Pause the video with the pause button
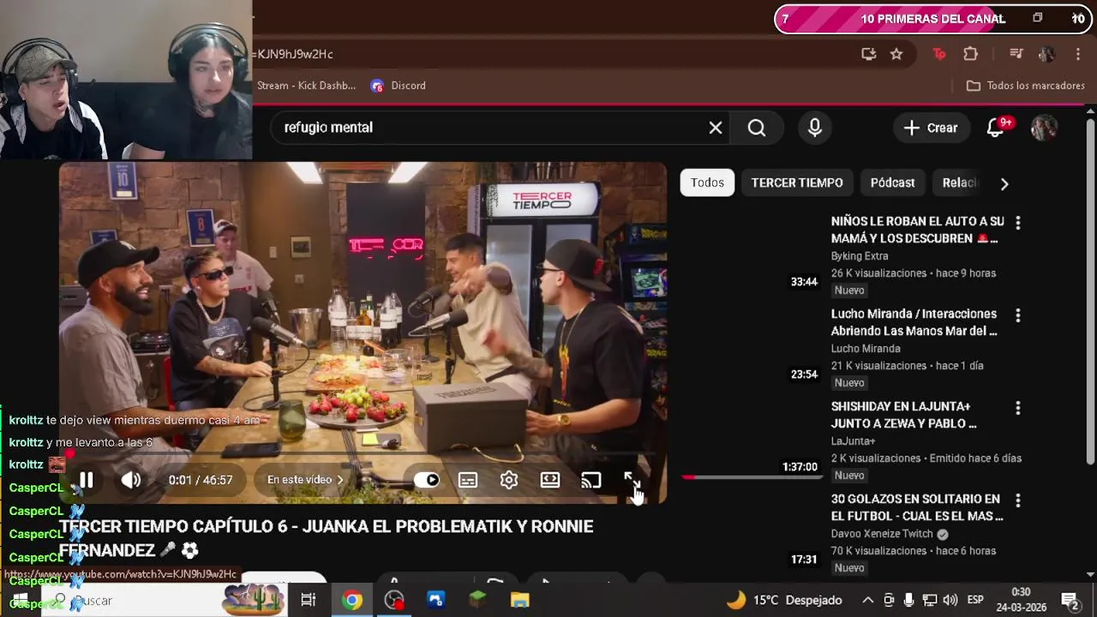1097x617 pixels. click(x=87, y=480)
